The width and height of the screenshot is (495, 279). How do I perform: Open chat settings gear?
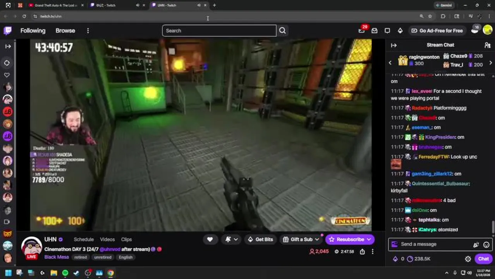(x=468, y=259)
